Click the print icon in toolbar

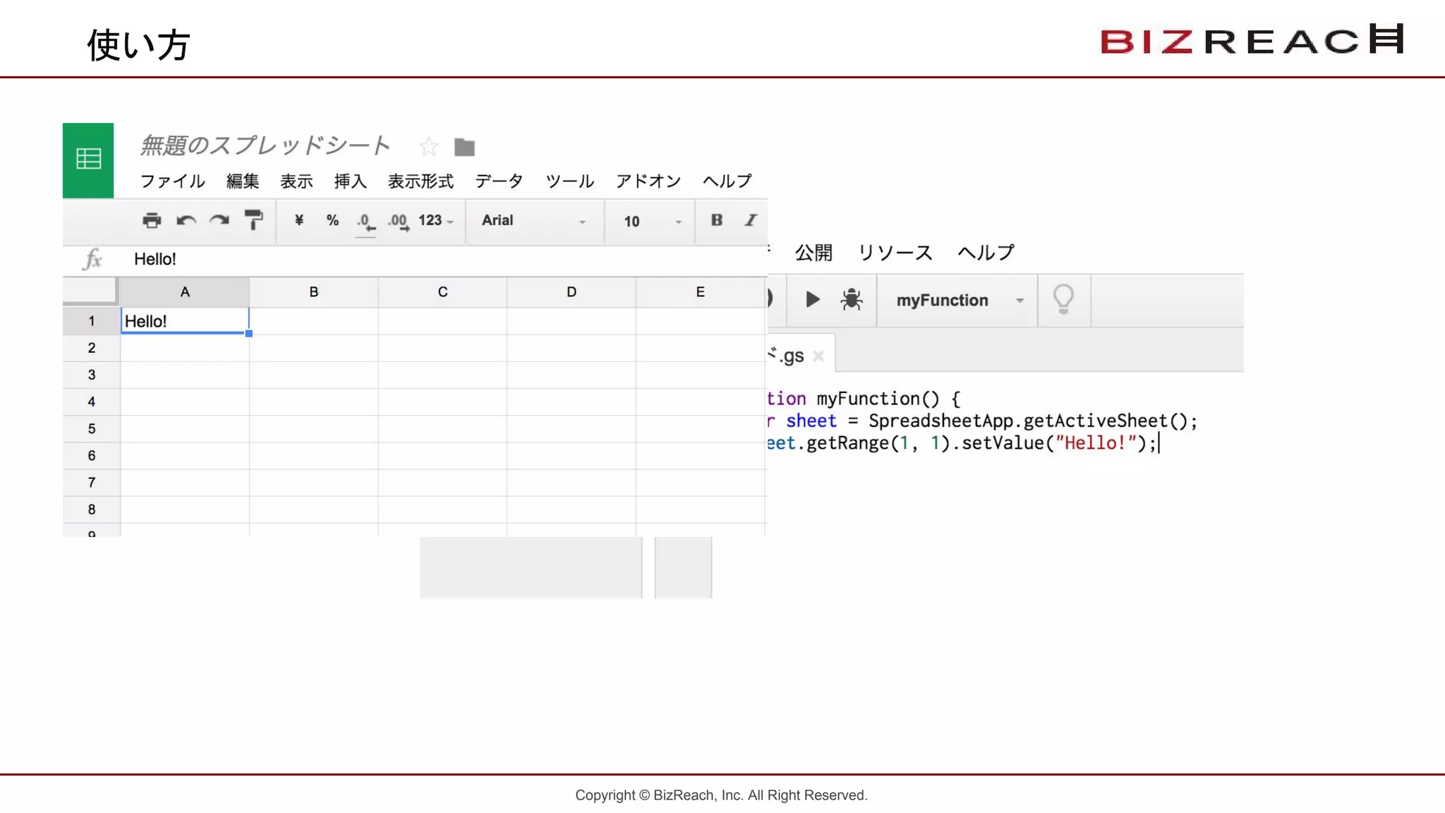coord(152,221)
